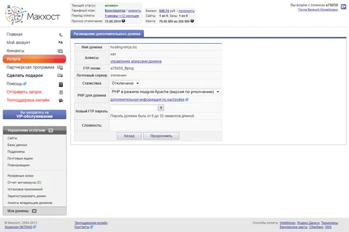
Task: Open Базы данных in services list
Action: tap(17, 145)
